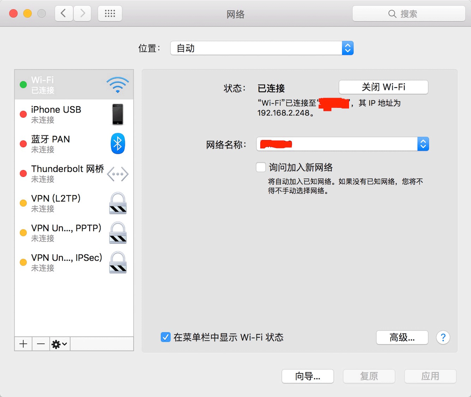Enable 询问加入新网络 checkbox
Screen dimensions: 471x397
click(x=261, y=167)
